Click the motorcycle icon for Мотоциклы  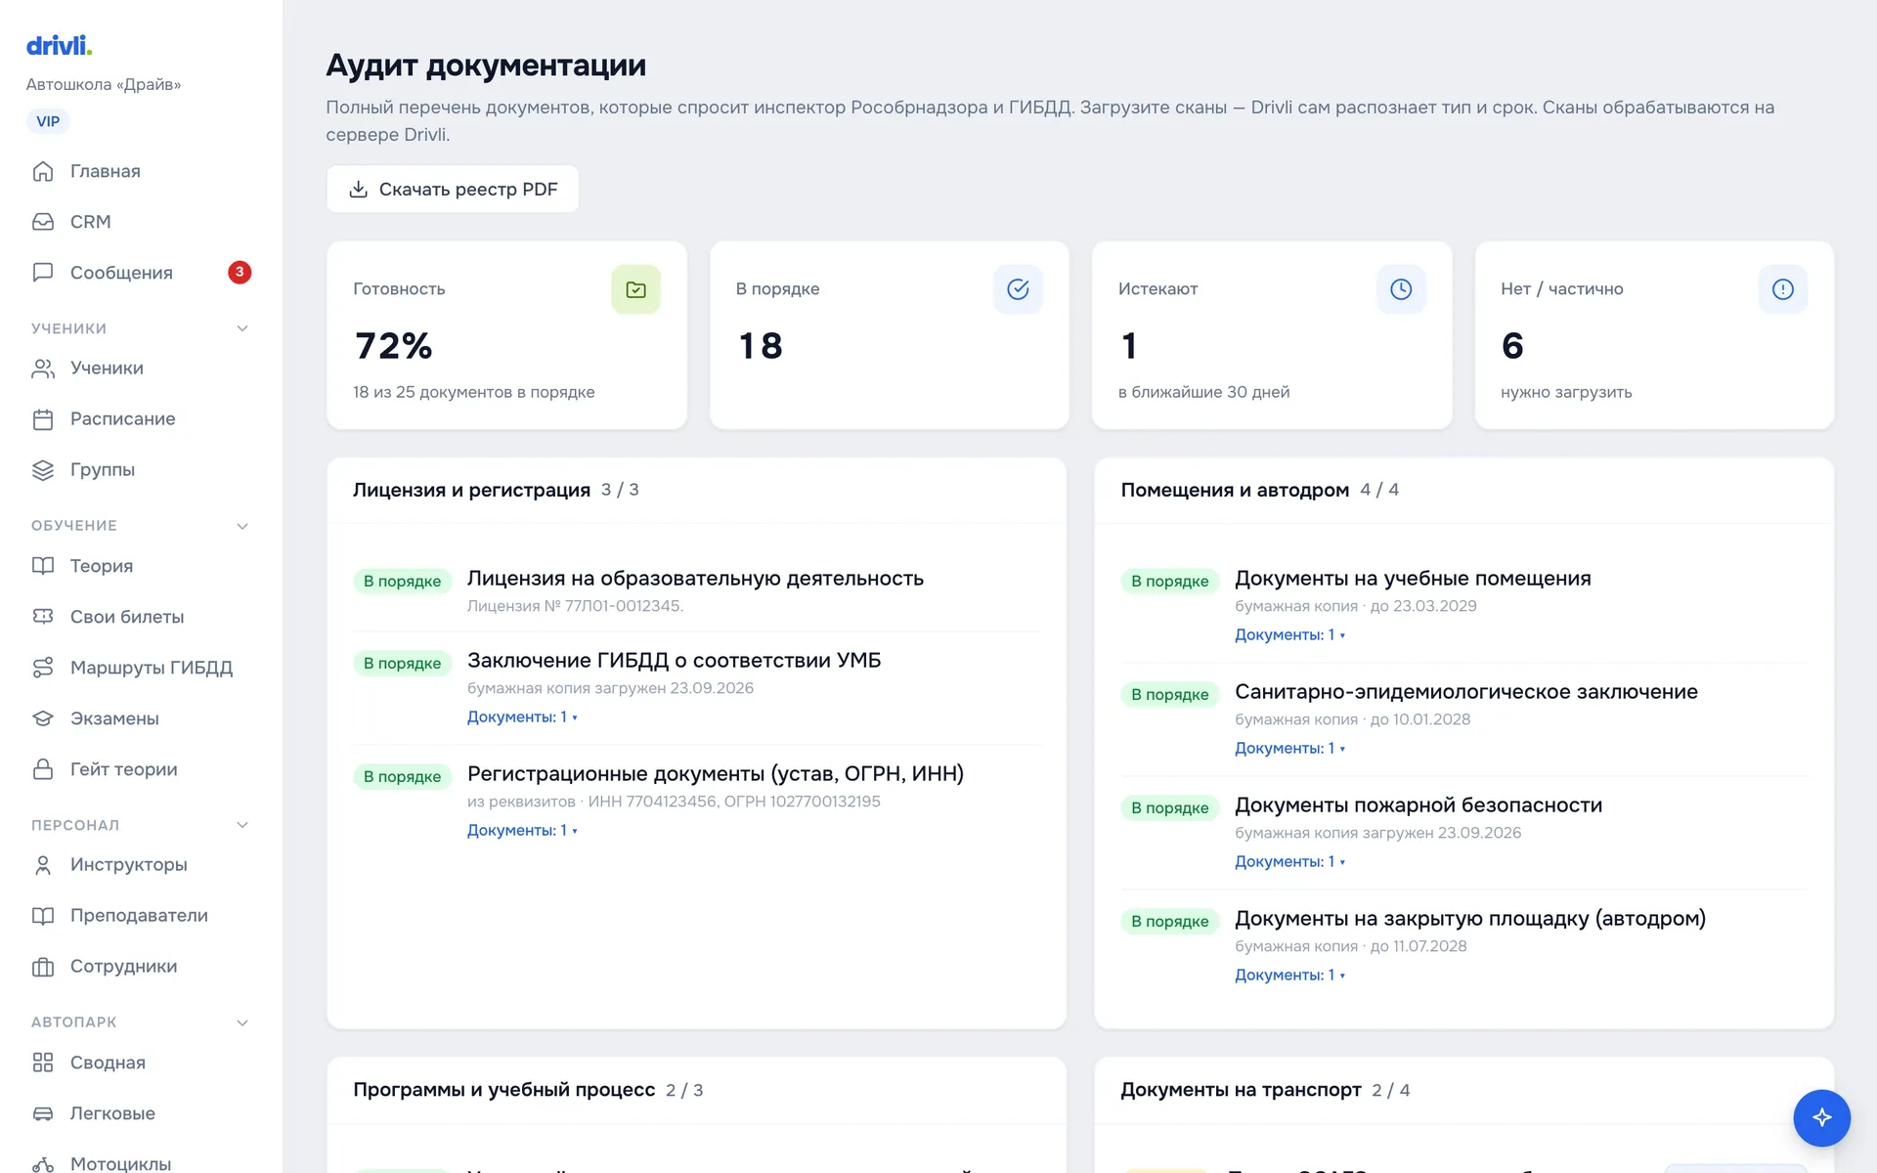43,1163
